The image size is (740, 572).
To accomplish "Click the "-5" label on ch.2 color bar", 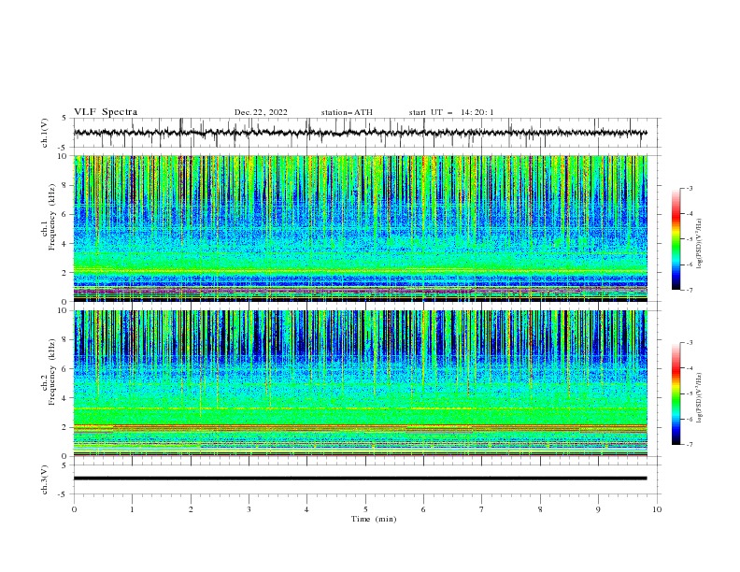I will click(690, 393).
